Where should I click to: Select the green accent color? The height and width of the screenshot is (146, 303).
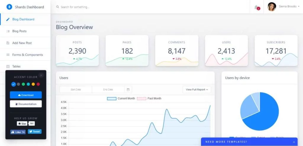(x=23, y=84)
